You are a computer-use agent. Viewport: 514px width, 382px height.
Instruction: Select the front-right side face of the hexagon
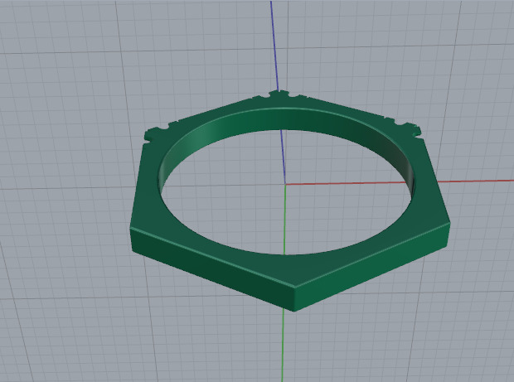pos(371,267)
